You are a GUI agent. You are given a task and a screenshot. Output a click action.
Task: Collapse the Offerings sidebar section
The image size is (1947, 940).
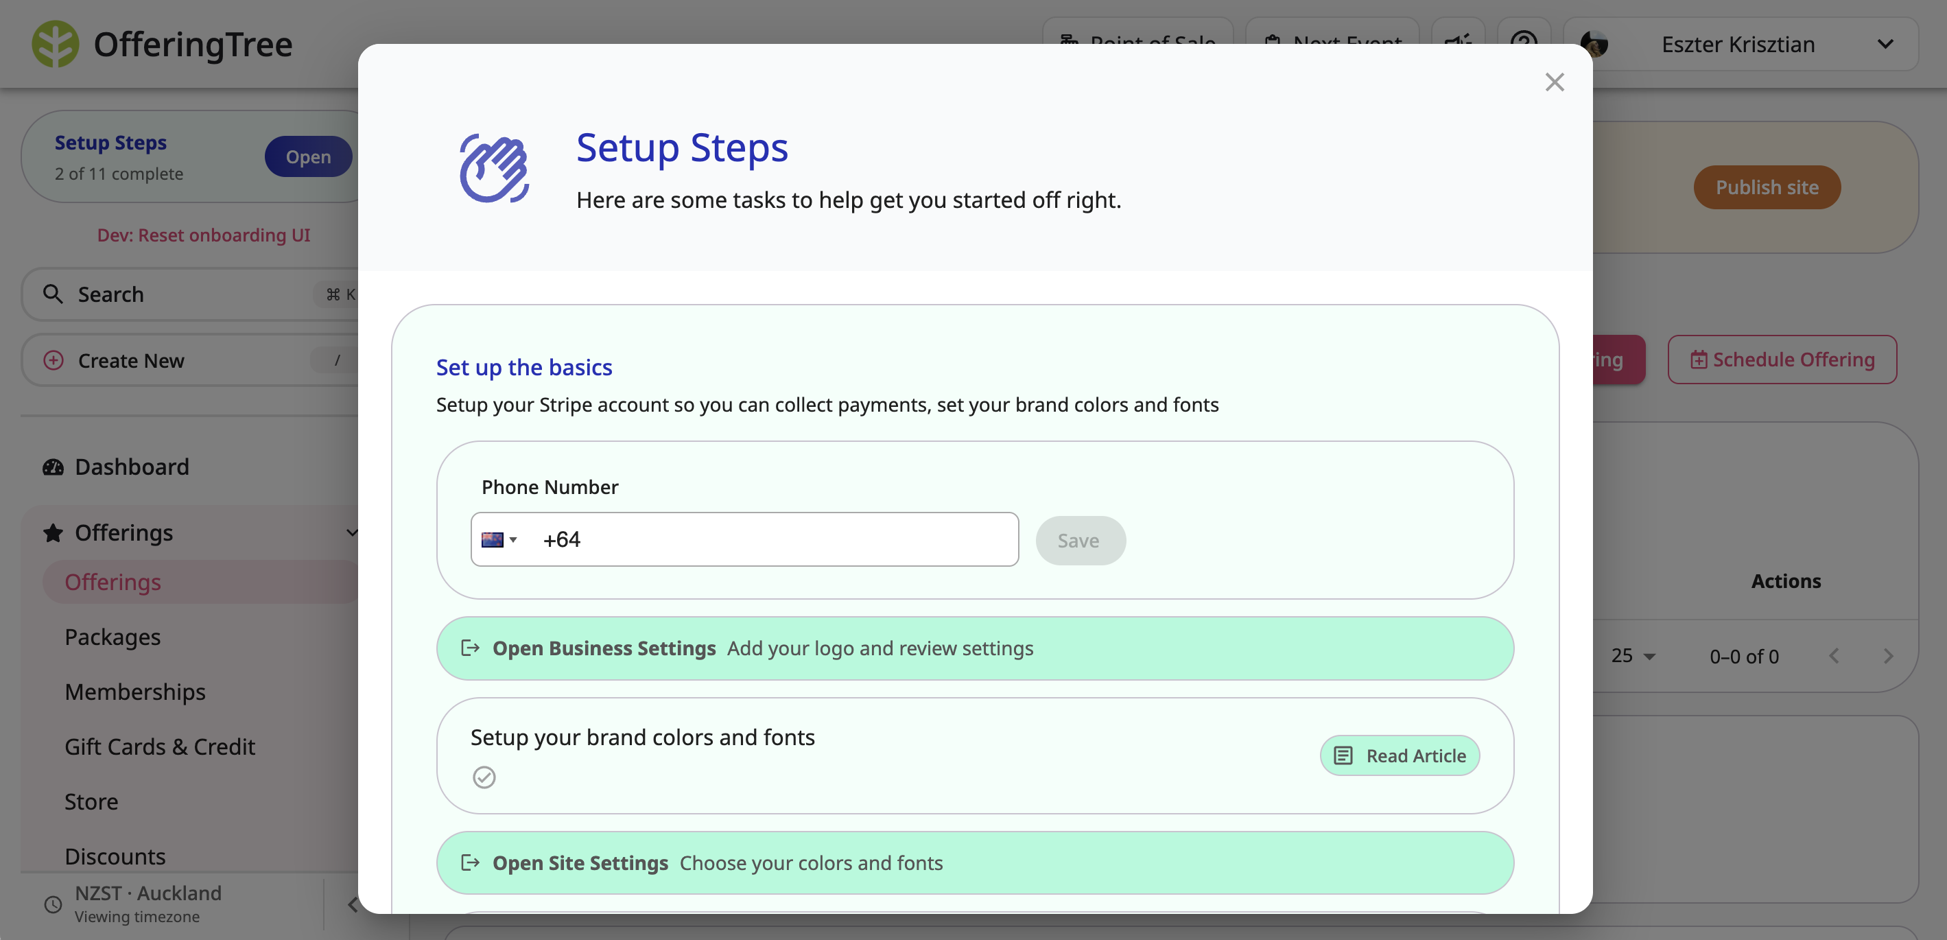click(x=351, y=532)
